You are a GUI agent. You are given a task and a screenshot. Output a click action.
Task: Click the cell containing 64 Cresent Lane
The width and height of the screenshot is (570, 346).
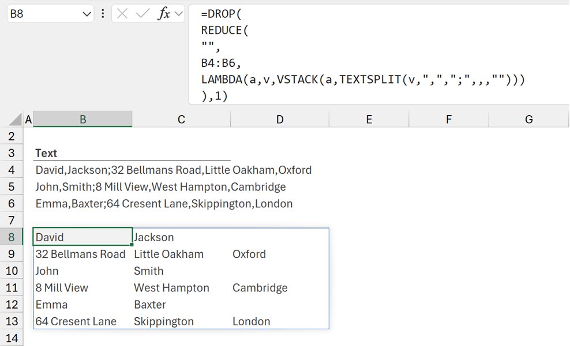click(x=76, y=321)
